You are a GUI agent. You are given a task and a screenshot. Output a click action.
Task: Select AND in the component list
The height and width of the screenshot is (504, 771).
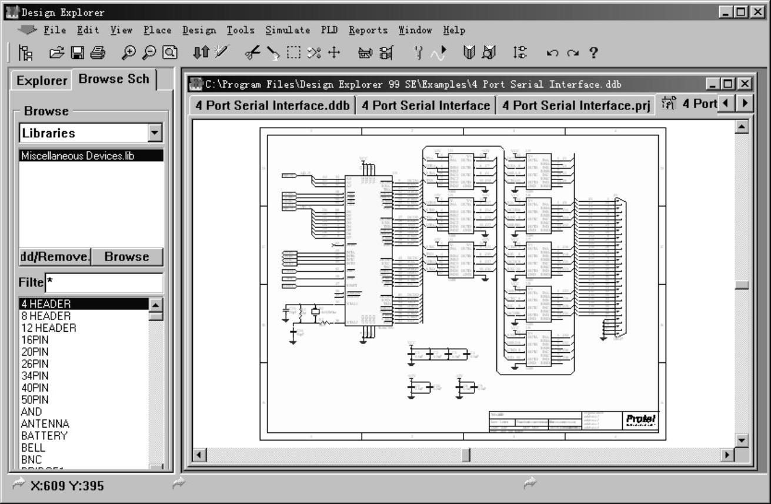pos(84,412)
